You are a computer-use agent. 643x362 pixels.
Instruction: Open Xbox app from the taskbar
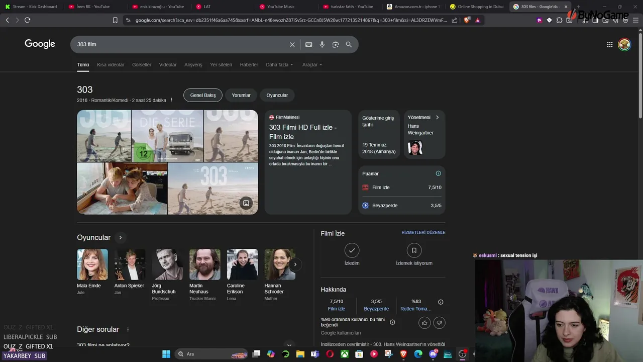point(344,354)
